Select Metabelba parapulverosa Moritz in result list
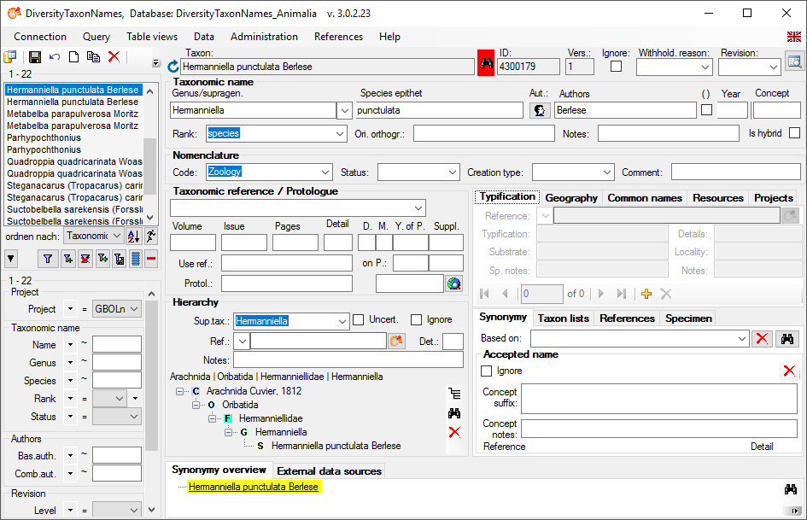This screenshot has width=807, height=520. pos(73,114)
